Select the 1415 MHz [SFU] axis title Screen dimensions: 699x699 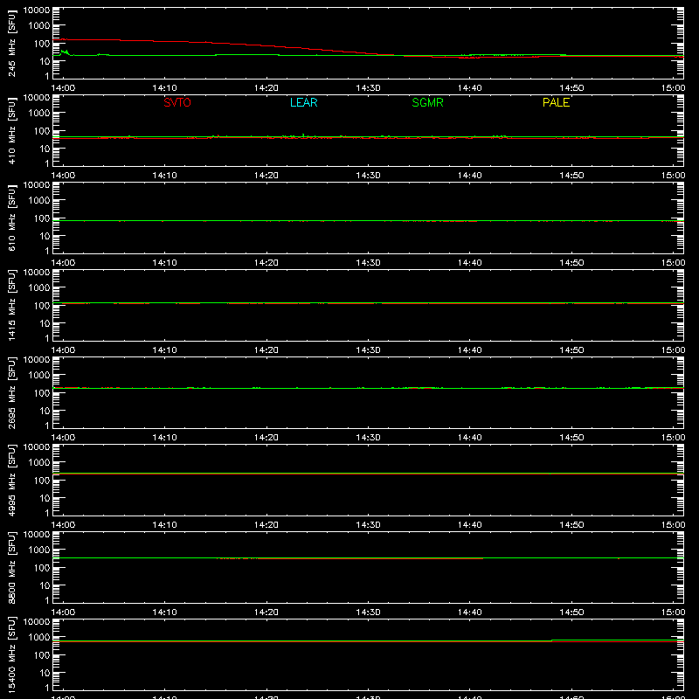[x=11, y=305]
